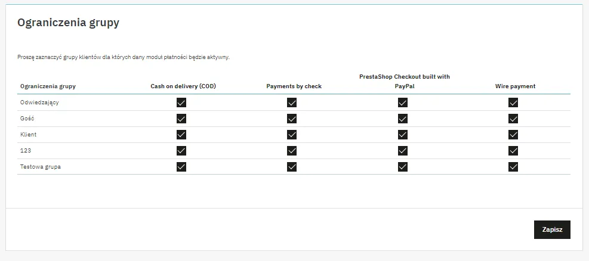589x261 pixels.
Task: Disable Payments by check for Klient
Action: (292, 135)
